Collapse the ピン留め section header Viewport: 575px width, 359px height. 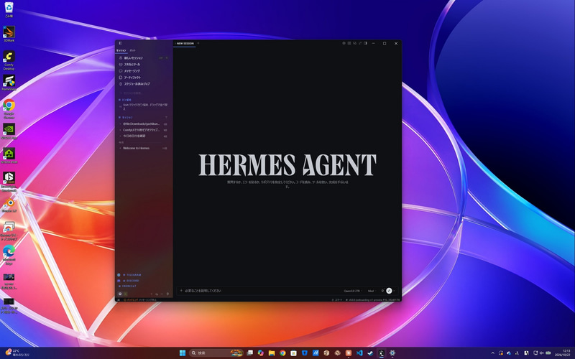pos(124,100)
